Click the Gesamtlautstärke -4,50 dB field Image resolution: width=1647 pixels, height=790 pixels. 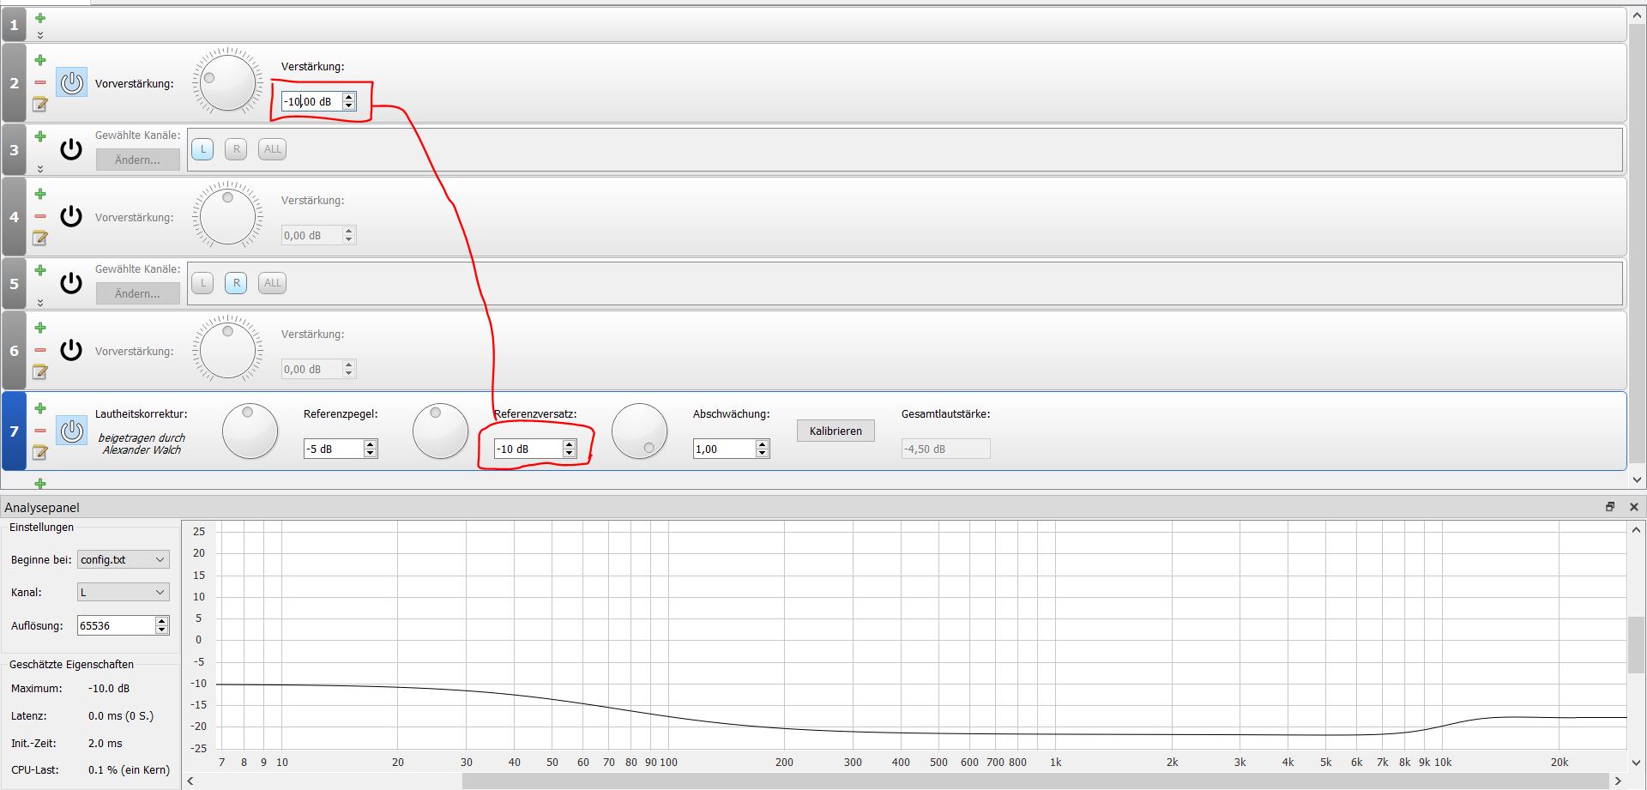945,449
